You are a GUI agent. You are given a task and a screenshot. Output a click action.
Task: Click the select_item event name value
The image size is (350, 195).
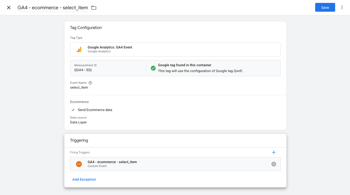(x=79, y=87)
